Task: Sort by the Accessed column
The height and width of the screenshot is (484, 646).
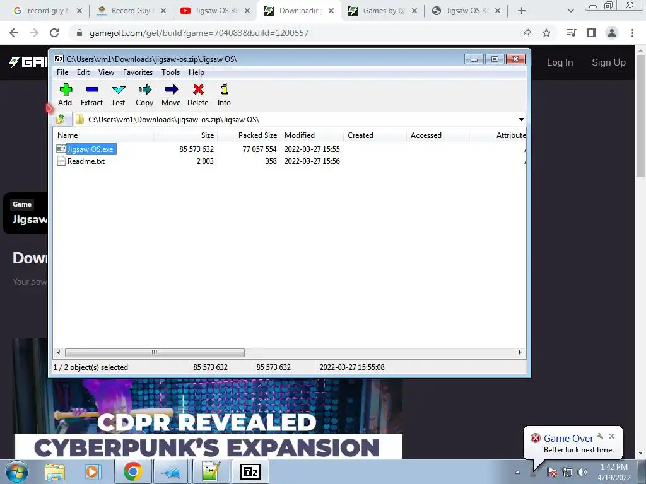Action: click(438, 135)
